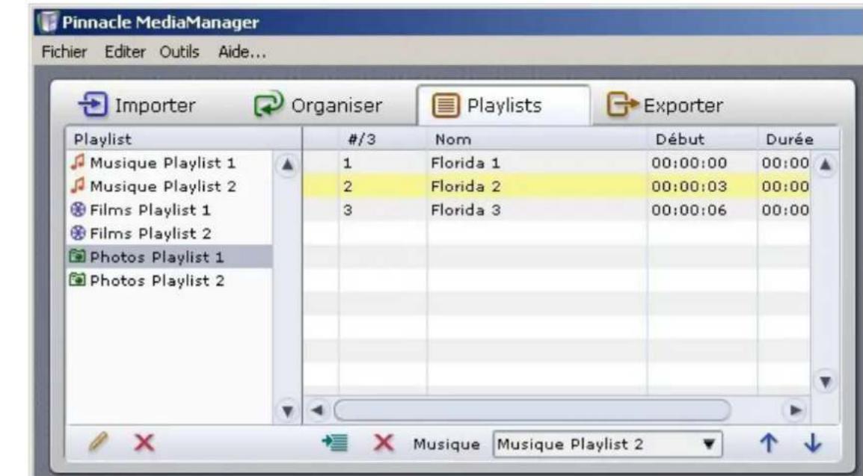The width and height of the screenshot is (863, 476).
Task: Click music note icon of Musique Playlist 1
Action: pos(79,162)
